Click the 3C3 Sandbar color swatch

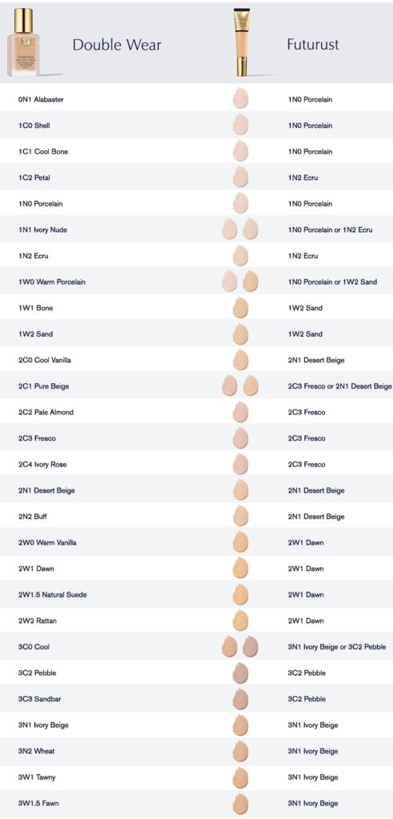coord(240,698)
